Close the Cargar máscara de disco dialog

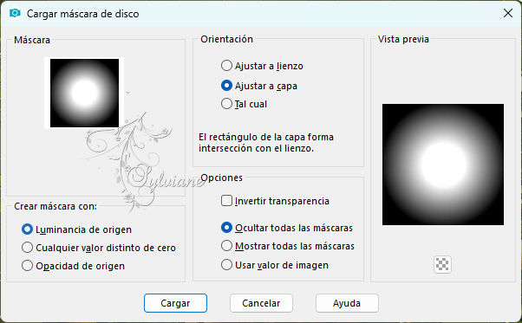click(x=508, y=13)
